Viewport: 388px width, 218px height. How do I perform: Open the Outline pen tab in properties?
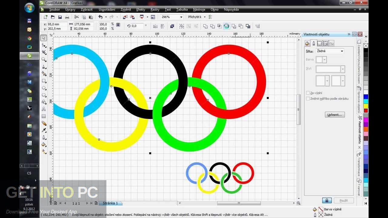click(314, 43)
